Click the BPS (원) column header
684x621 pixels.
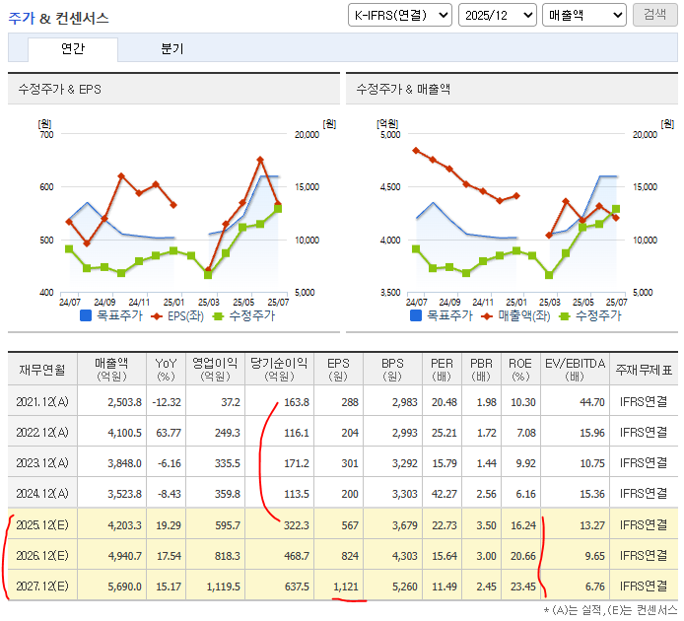[392, 370]
